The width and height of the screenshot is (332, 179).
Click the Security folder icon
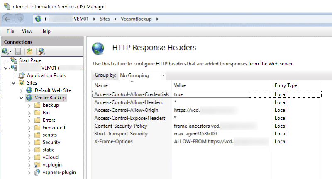pos(37,142)
